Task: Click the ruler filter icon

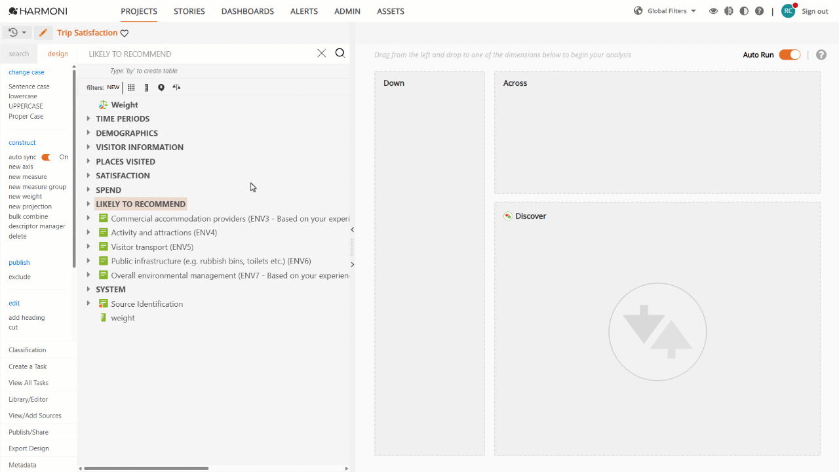Action: [146, 87]
